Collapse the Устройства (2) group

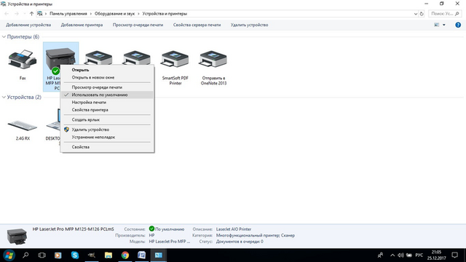click(4, 97)
